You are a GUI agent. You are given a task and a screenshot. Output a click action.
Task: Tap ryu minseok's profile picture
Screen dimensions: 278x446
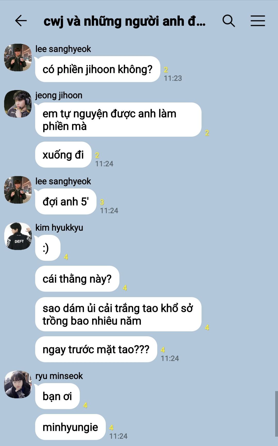[18, 384]
